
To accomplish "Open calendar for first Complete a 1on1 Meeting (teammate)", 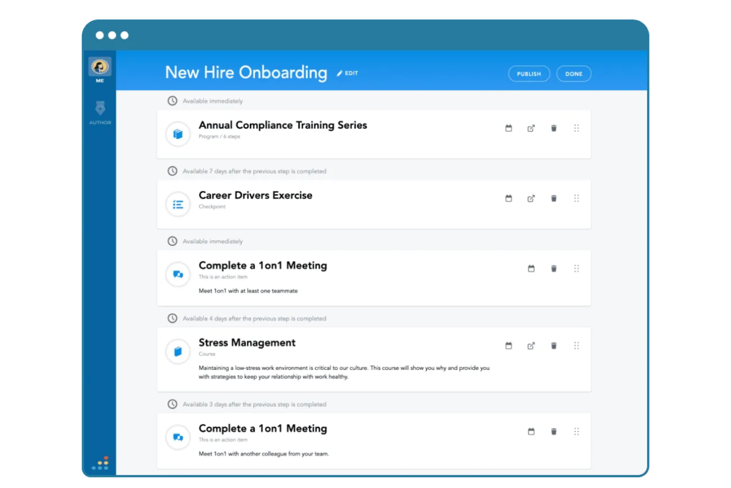I will pos(531,268).
